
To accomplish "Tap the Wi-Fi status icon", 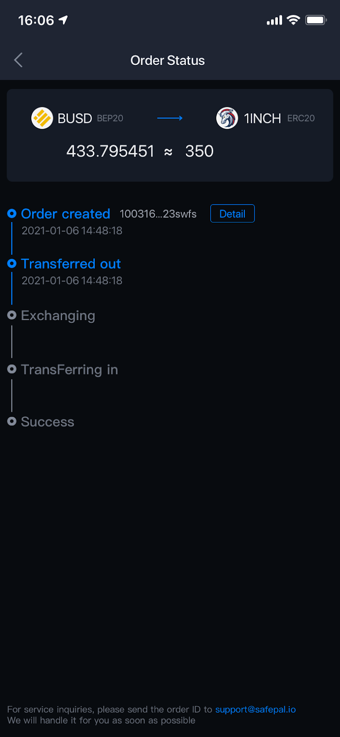I will pyautogui.click(x=293, y=20).
